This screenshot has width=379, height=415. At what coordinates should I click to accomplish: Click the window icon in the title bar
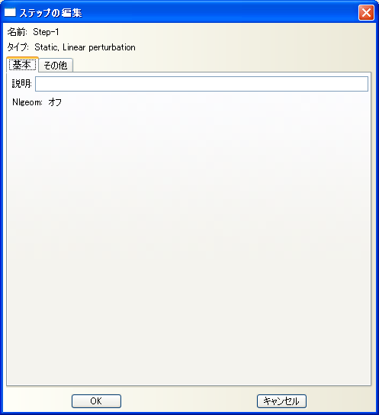[10, 12]
